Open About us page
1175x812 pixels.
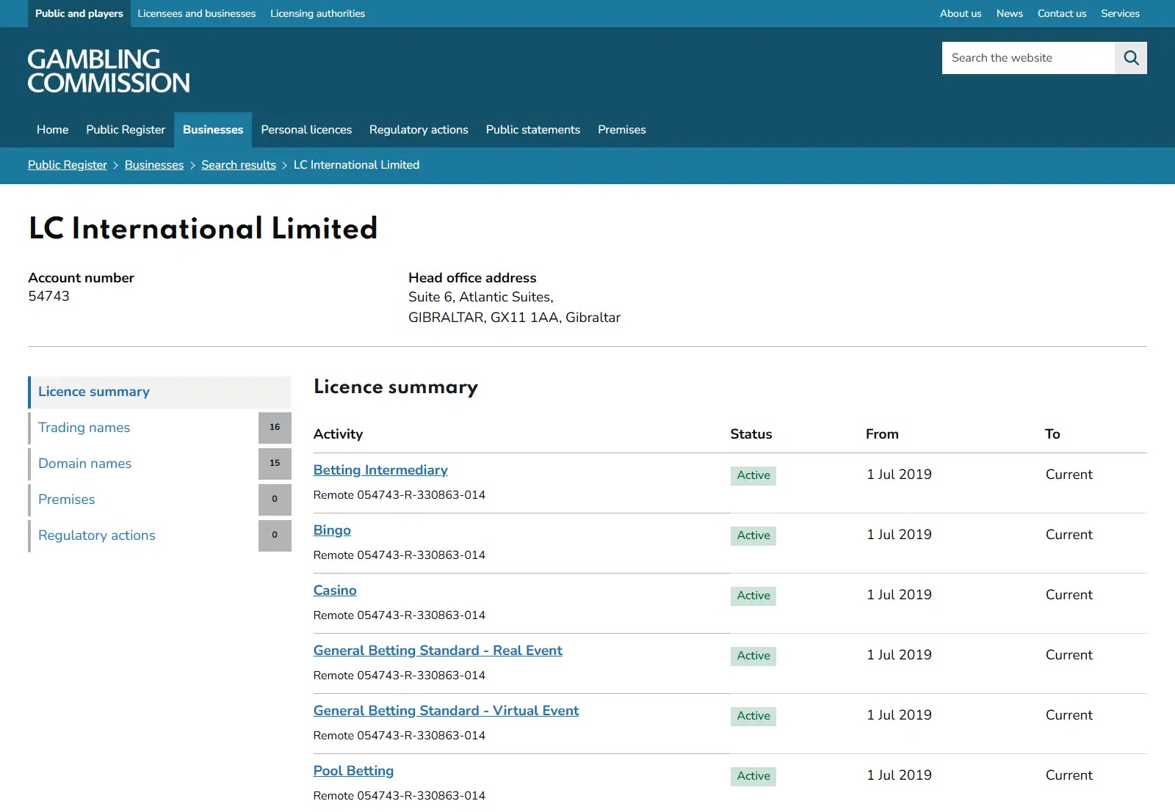961,13
